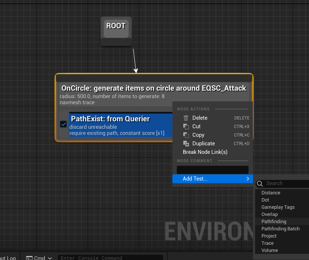Viewport: 309px width, 260px height.
Task: Open the Cmd dropdown chevron
Action: [50, 258]
